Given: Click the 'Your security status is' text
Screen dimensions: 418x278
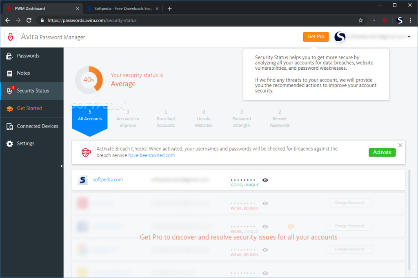Looking at the screenshot, I should 137,75.
